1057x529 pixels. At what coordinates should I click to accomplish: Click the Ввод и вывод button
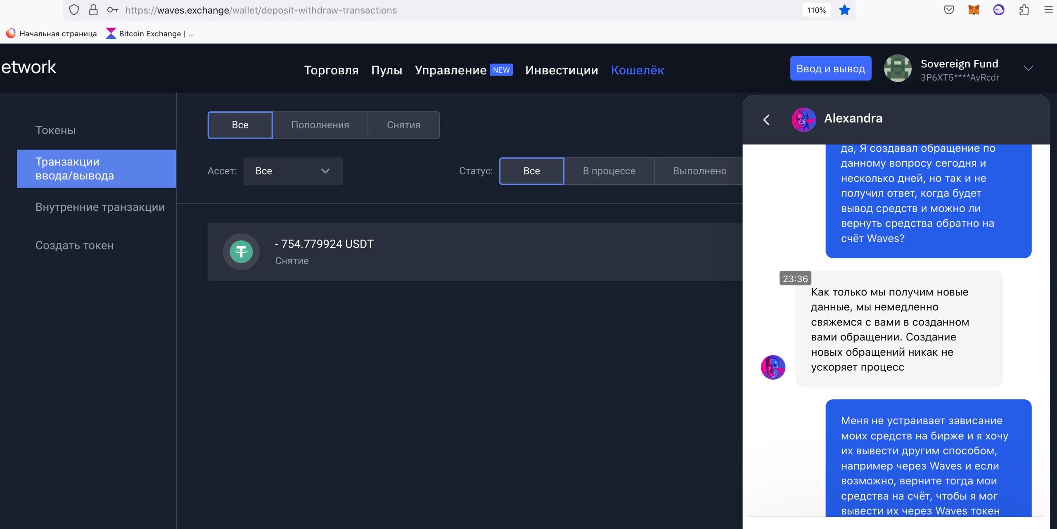[830, 68]
